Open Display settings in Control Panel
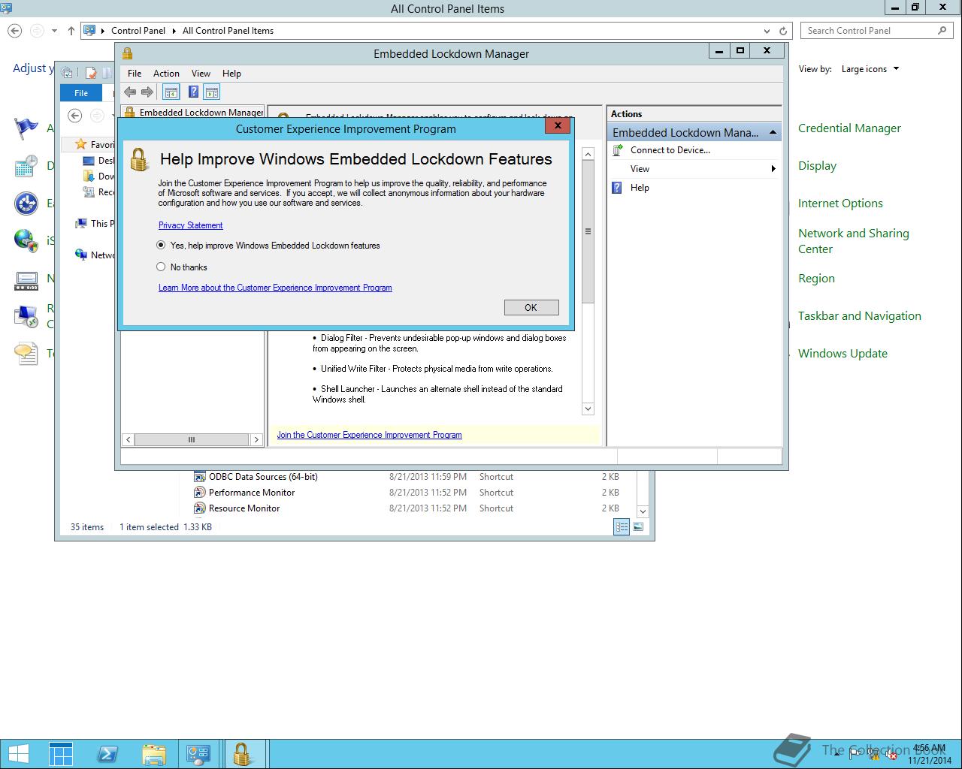 817,166
